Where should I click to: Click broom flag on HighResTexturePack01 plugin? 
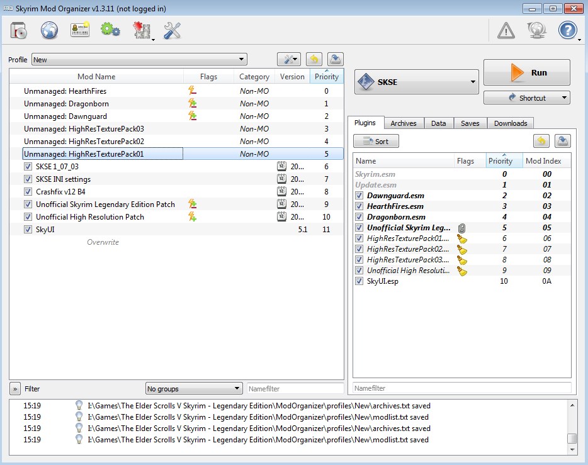coord(462,238)
